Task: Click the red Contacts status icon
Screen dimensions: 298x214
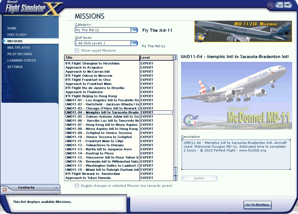Action: [x=5, y=190]
